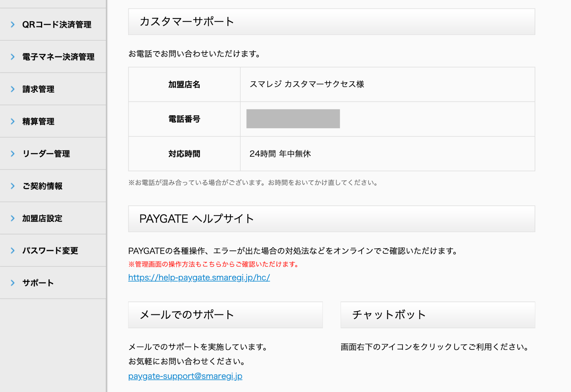Image resolution: width=571 pixels, height=392 pixels.
Task: Open QRコード決済管理 menu item
Action: [x=53, y=24]
